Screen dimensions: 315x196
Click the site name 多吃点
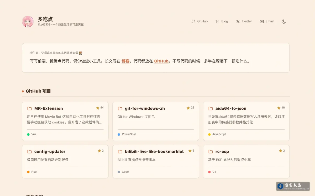pyautogui.click(x=45, y=19)
